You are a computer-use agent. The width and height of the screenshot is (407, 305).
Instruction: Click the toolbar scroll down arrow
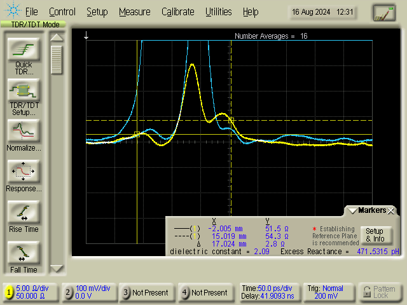(57, 268)
